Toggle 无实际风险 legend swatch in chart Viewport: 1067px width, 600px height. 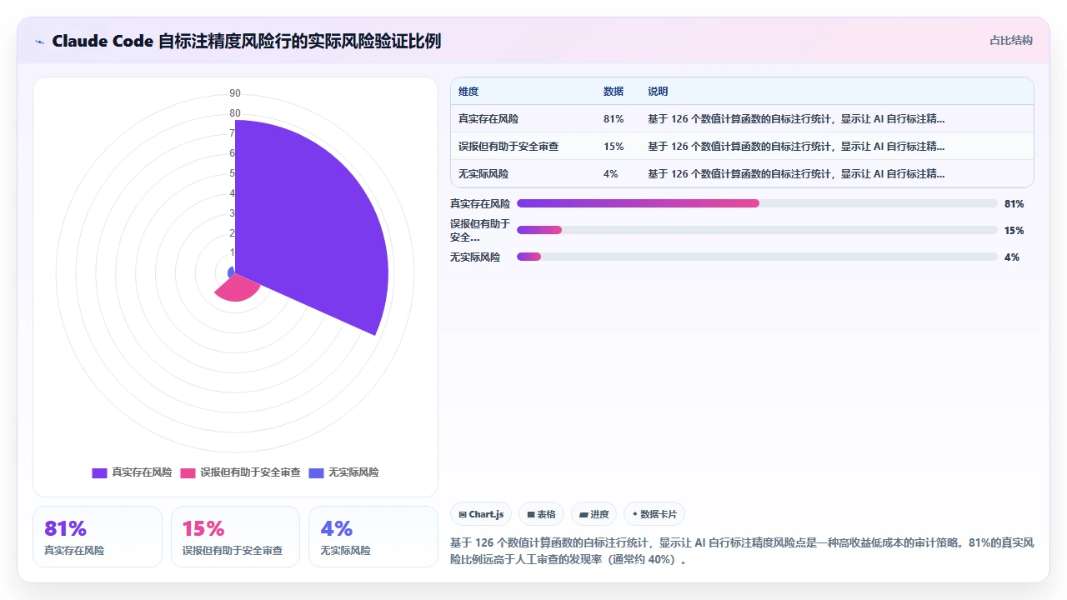pos(316,472)
